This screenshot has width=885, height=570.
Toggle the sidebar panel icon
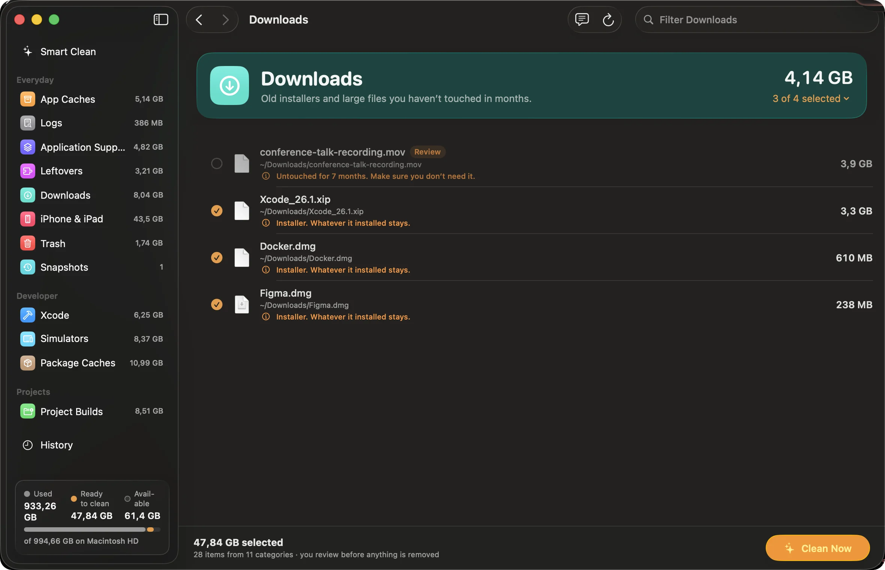tap(161, 19)
